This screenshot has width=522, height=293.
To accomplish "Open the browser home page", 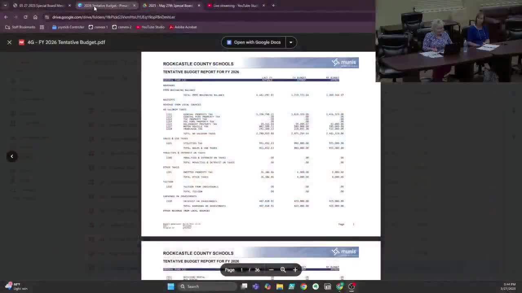I will 35,17.
